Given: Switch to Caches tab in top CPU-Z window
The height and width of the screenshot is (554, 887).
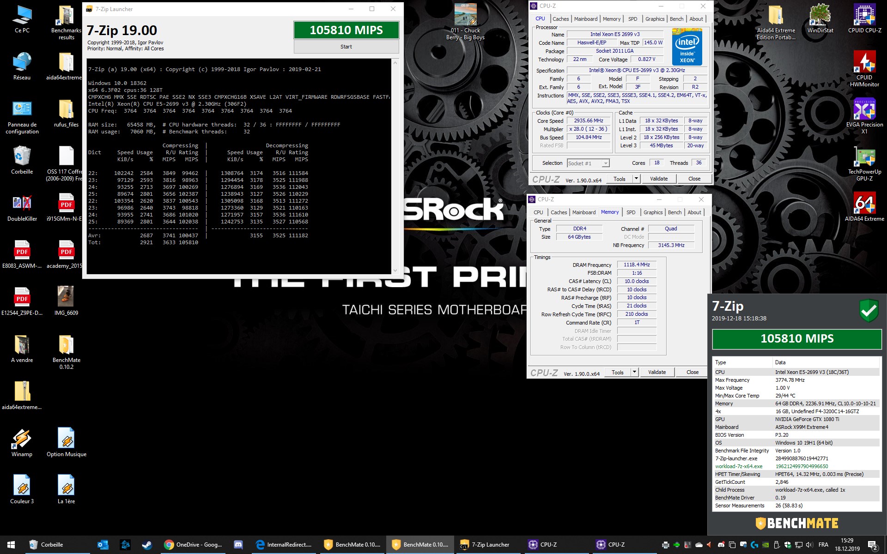Looking at the screenshot, I should pyautogui.click(x=560, y=19).
